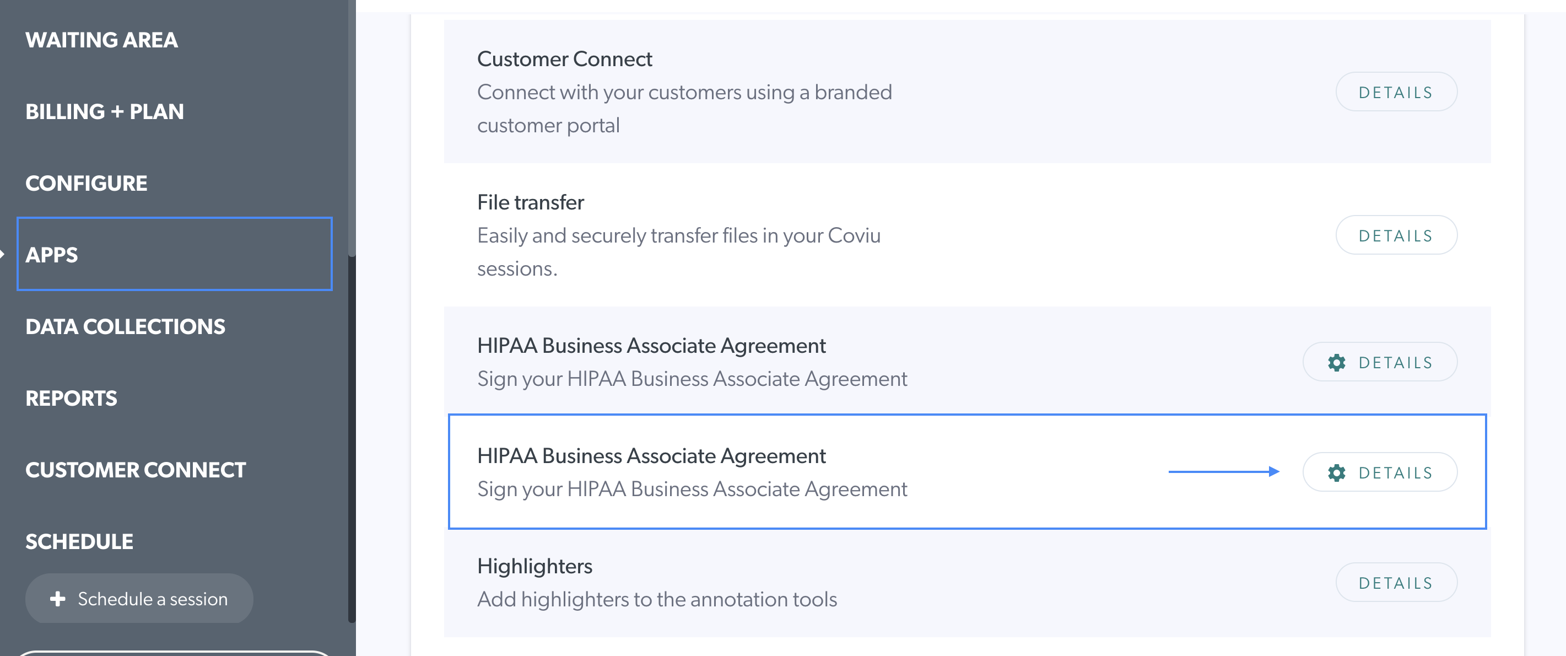
Task: Open Details for Highlighters app
Action: tap(1396, 583)
